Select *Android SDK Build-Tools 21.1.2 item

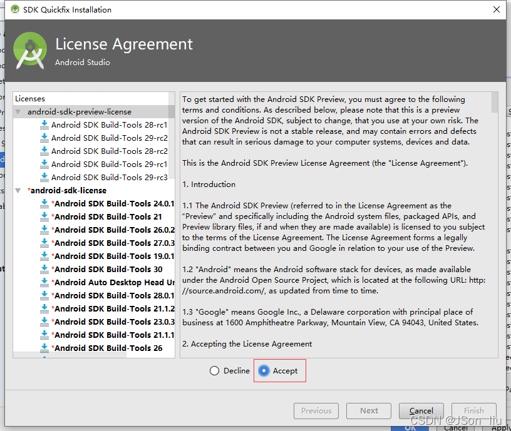point(113,308)
